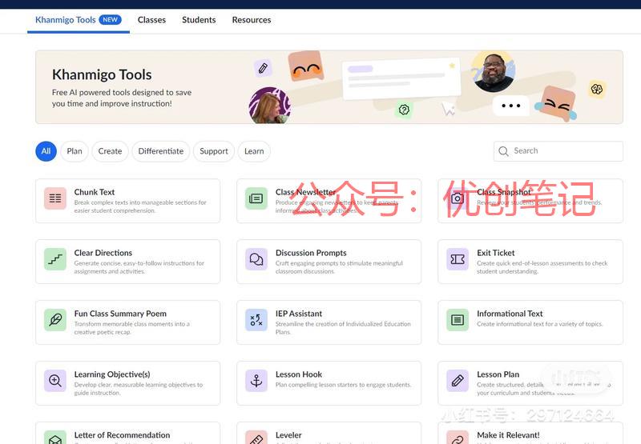Click the Search tools input field
Image resolution: width=641 pixels, height=444 pixels.
click(x=558, y=151)
